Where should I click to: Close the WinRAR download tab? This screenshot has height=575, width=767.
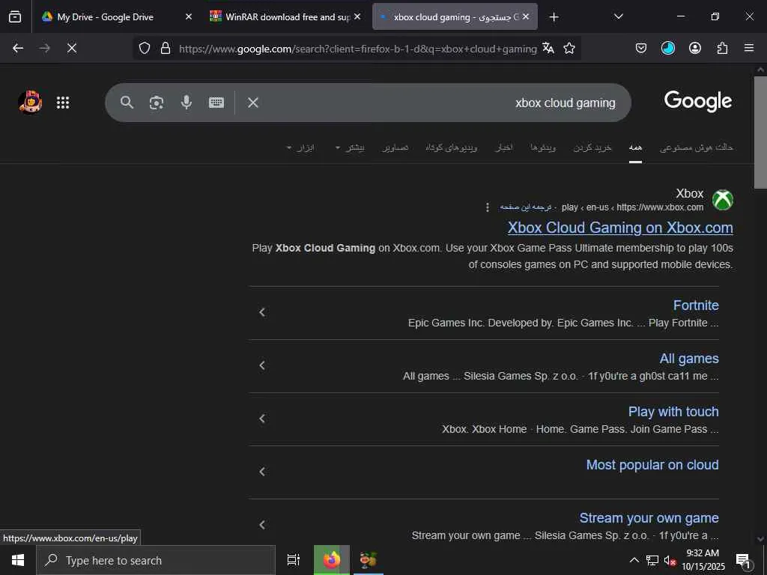(357, 16)
